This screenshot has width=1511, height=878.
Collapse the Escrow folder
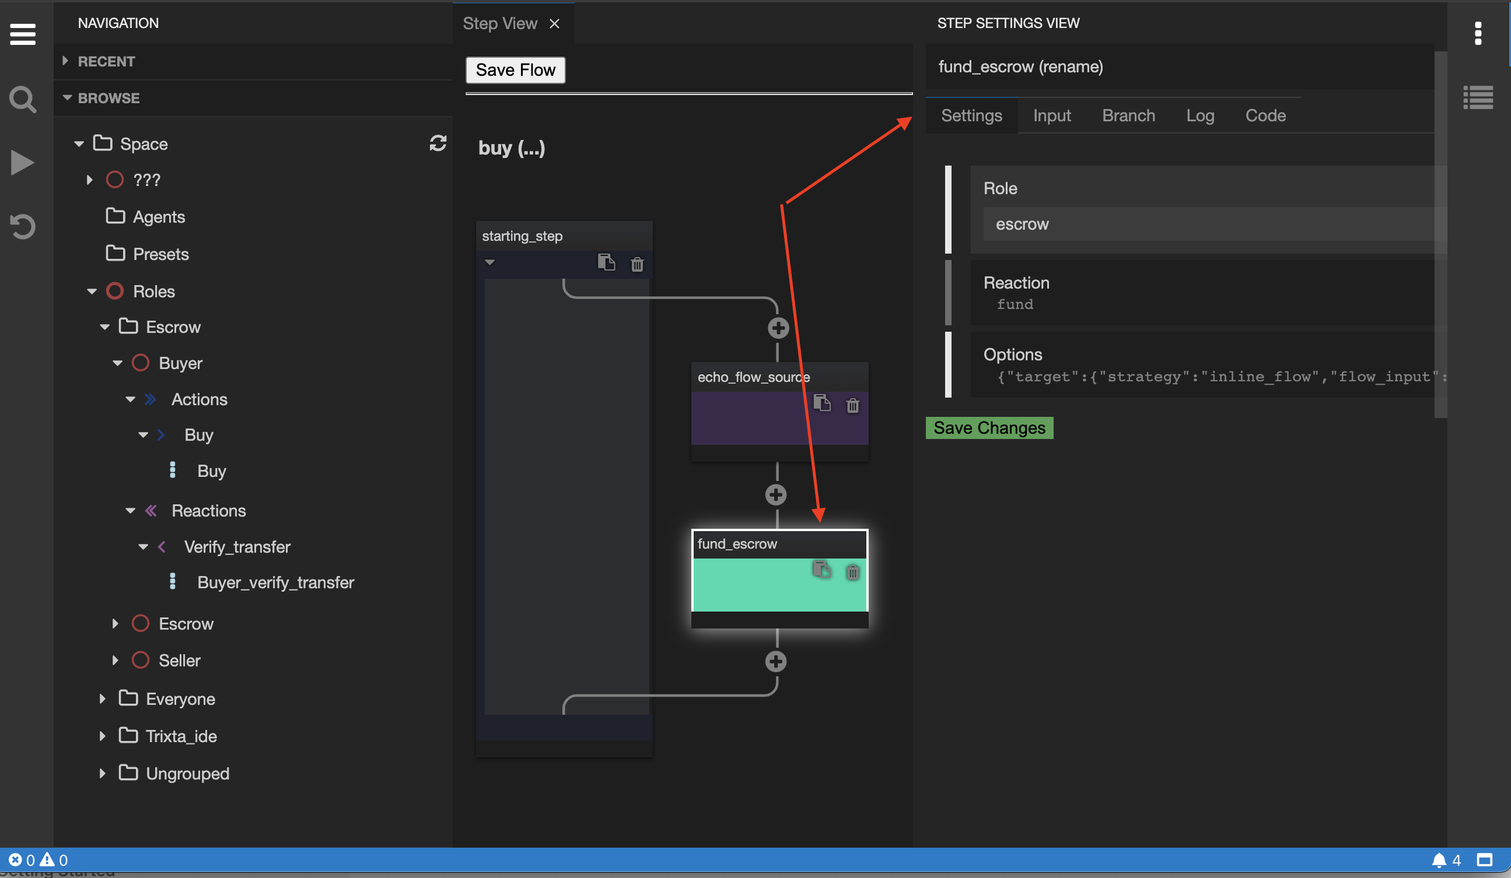pyautogui.click(x=104, y=327)
